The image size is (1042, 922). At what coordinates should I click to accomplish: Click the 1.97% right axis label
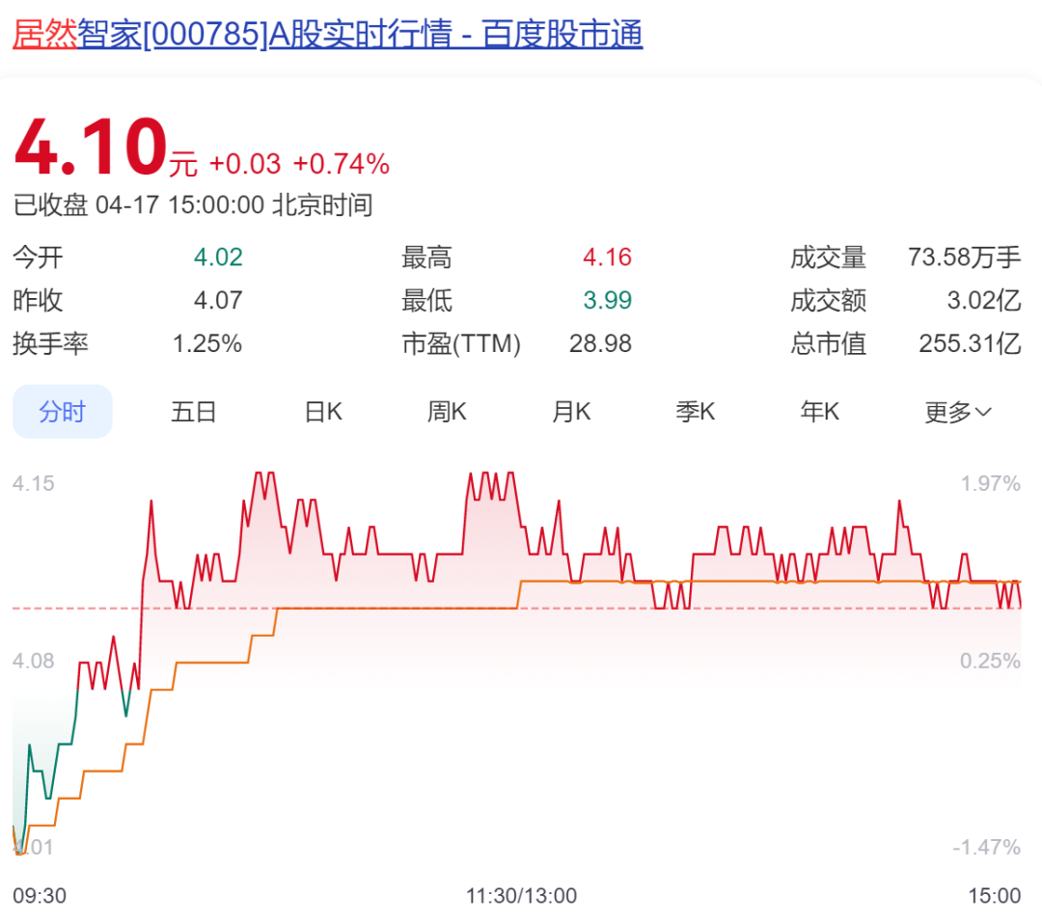990,483
